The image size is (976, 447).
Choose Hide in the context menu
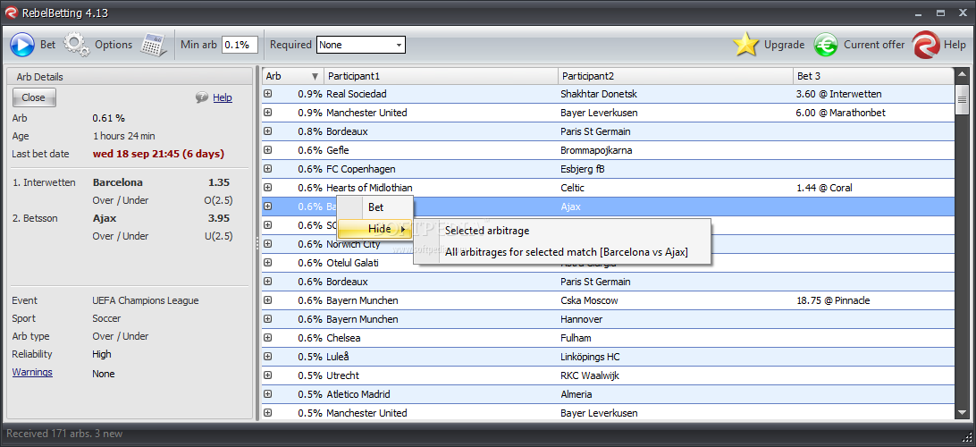click(x=375, y=229)
